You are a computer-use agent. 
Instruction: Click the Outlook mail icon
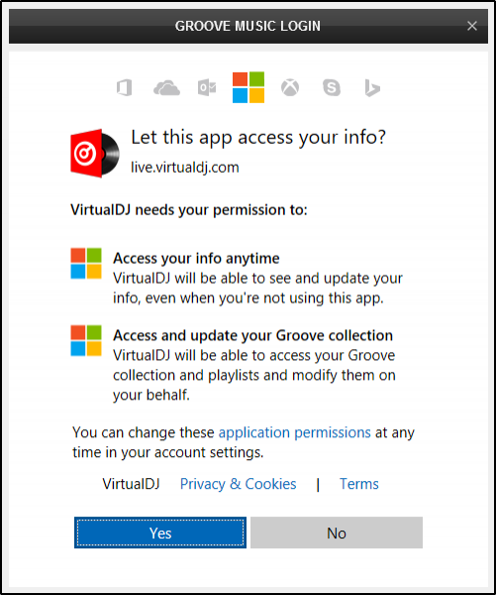point(207,88)
